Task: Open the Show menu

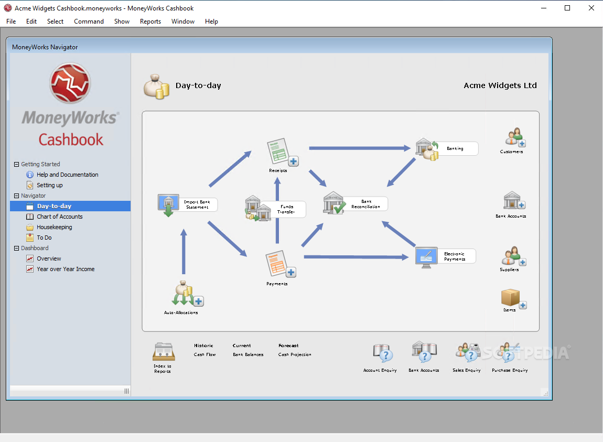Action: pyautogui.click(x=122, y=21)
